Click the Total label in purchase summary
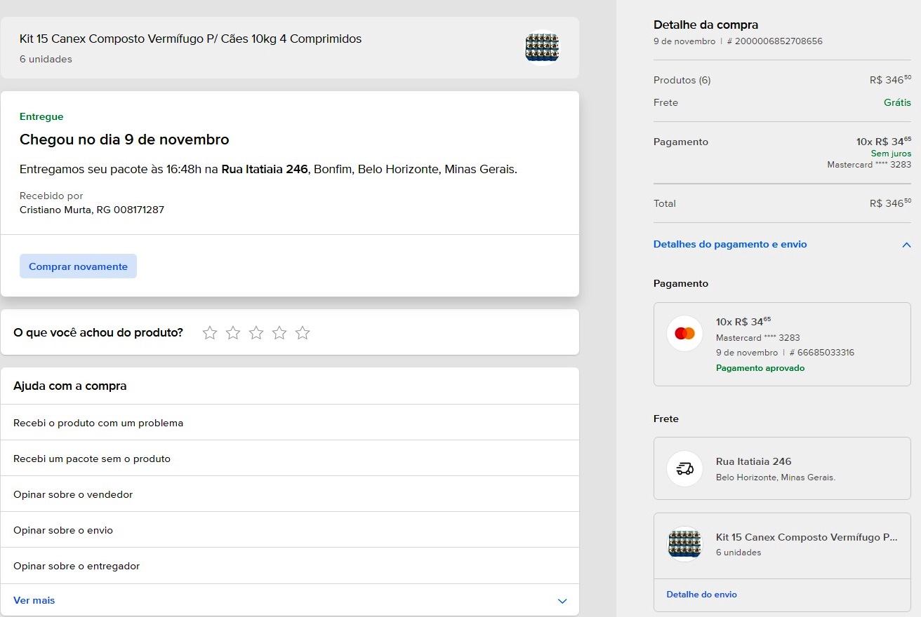 665,203
